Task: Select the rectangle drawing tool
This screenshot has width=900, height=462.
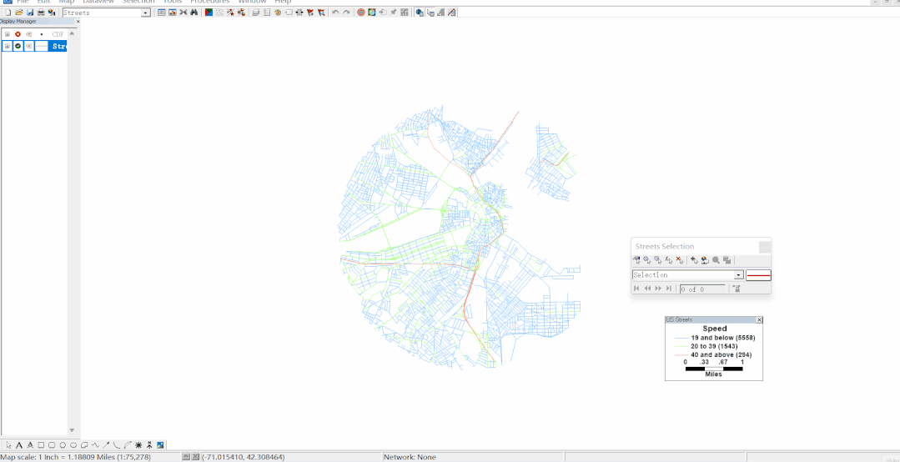Action: [x=41, y=444]
